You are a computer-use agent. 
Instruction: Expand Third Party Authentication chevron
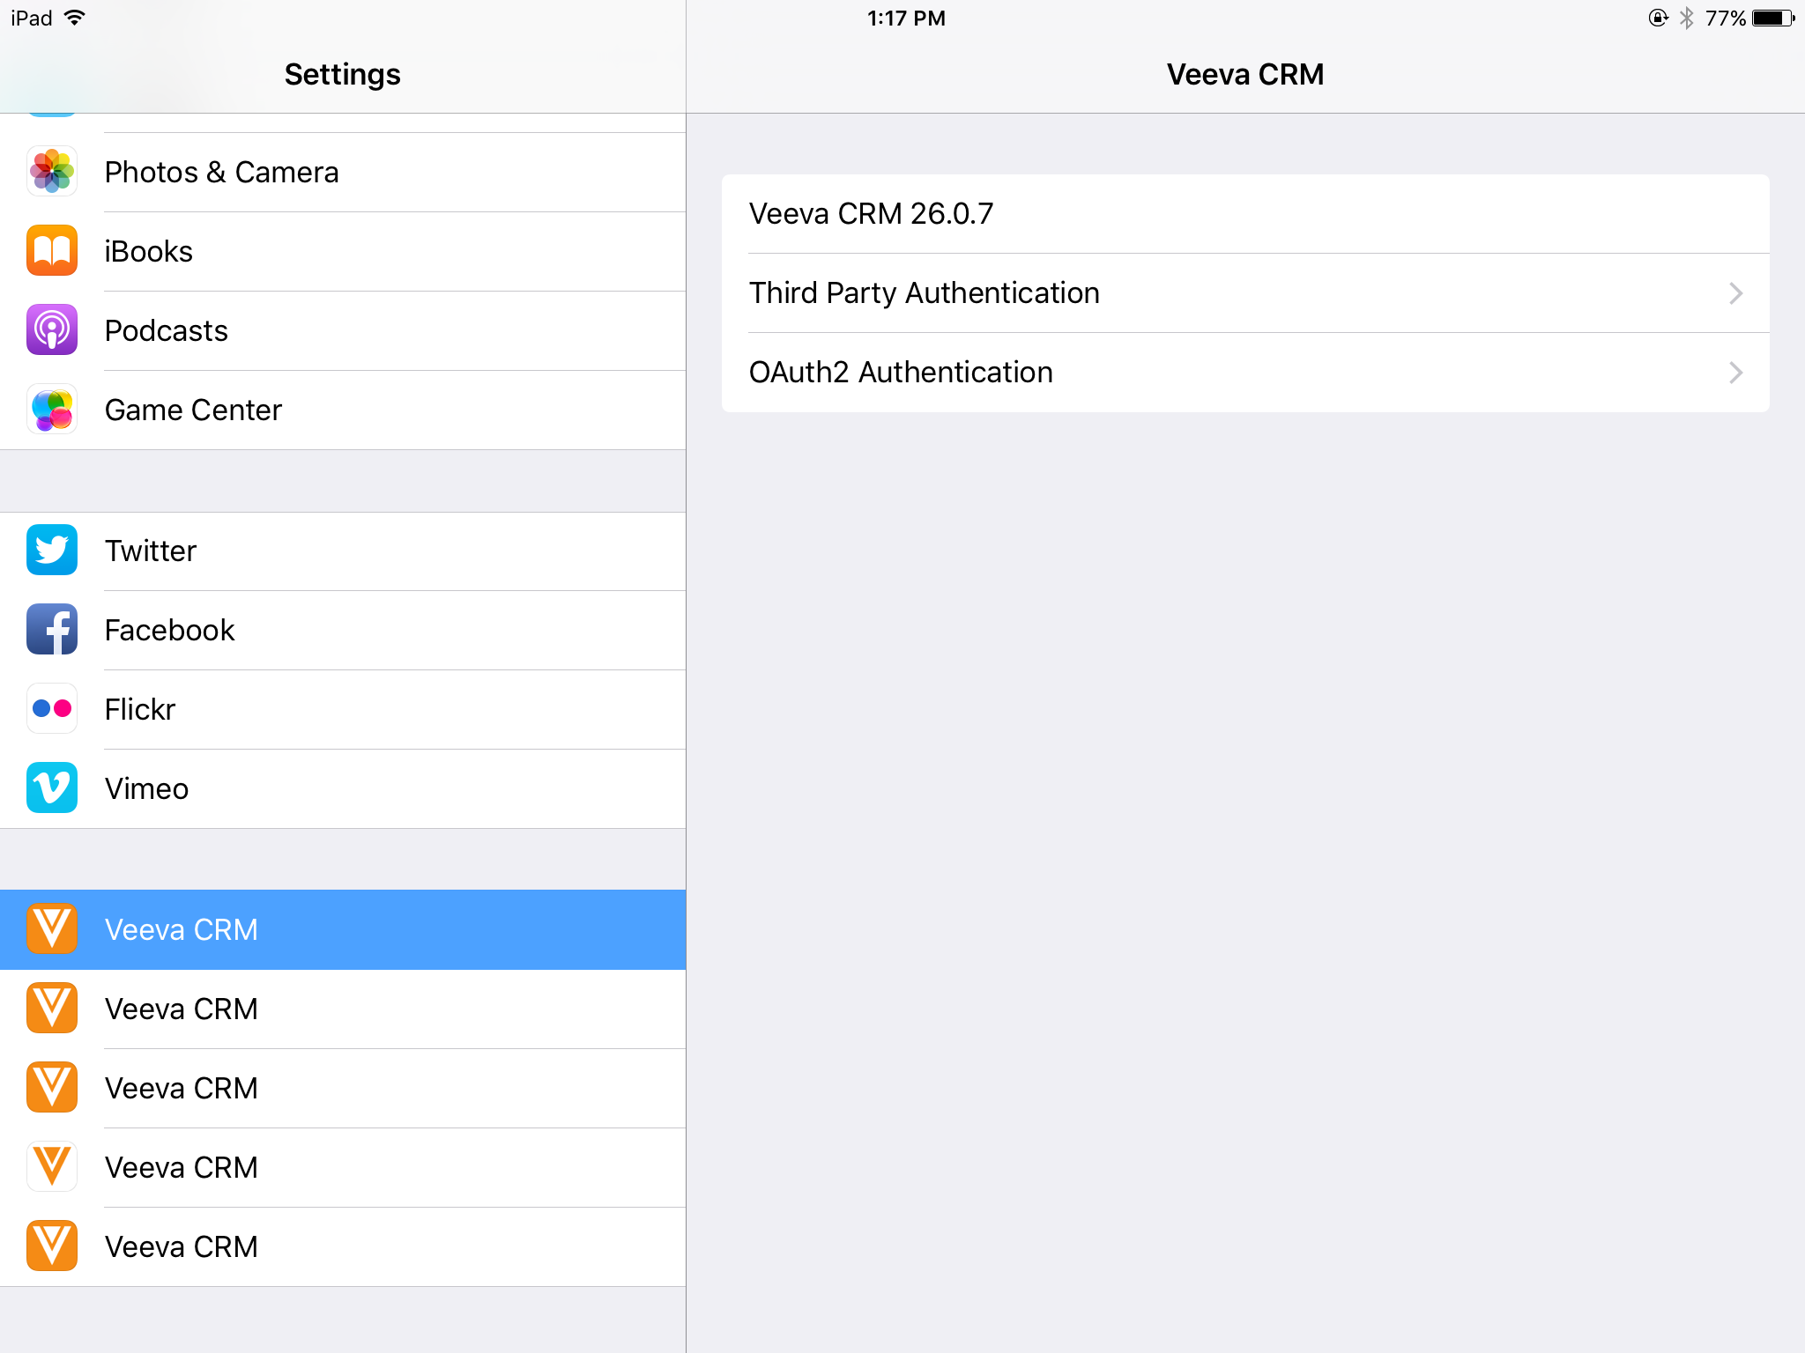coord(1735,293)
